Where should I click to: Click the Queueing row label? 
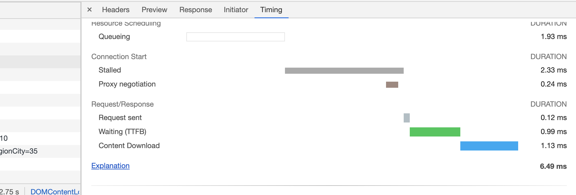(x=114, y=37)
